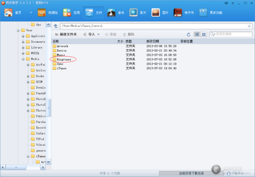The height and width of the screenshot is (177, 255).
Task: Select the Record folder in tree
Action: (38, 128)
